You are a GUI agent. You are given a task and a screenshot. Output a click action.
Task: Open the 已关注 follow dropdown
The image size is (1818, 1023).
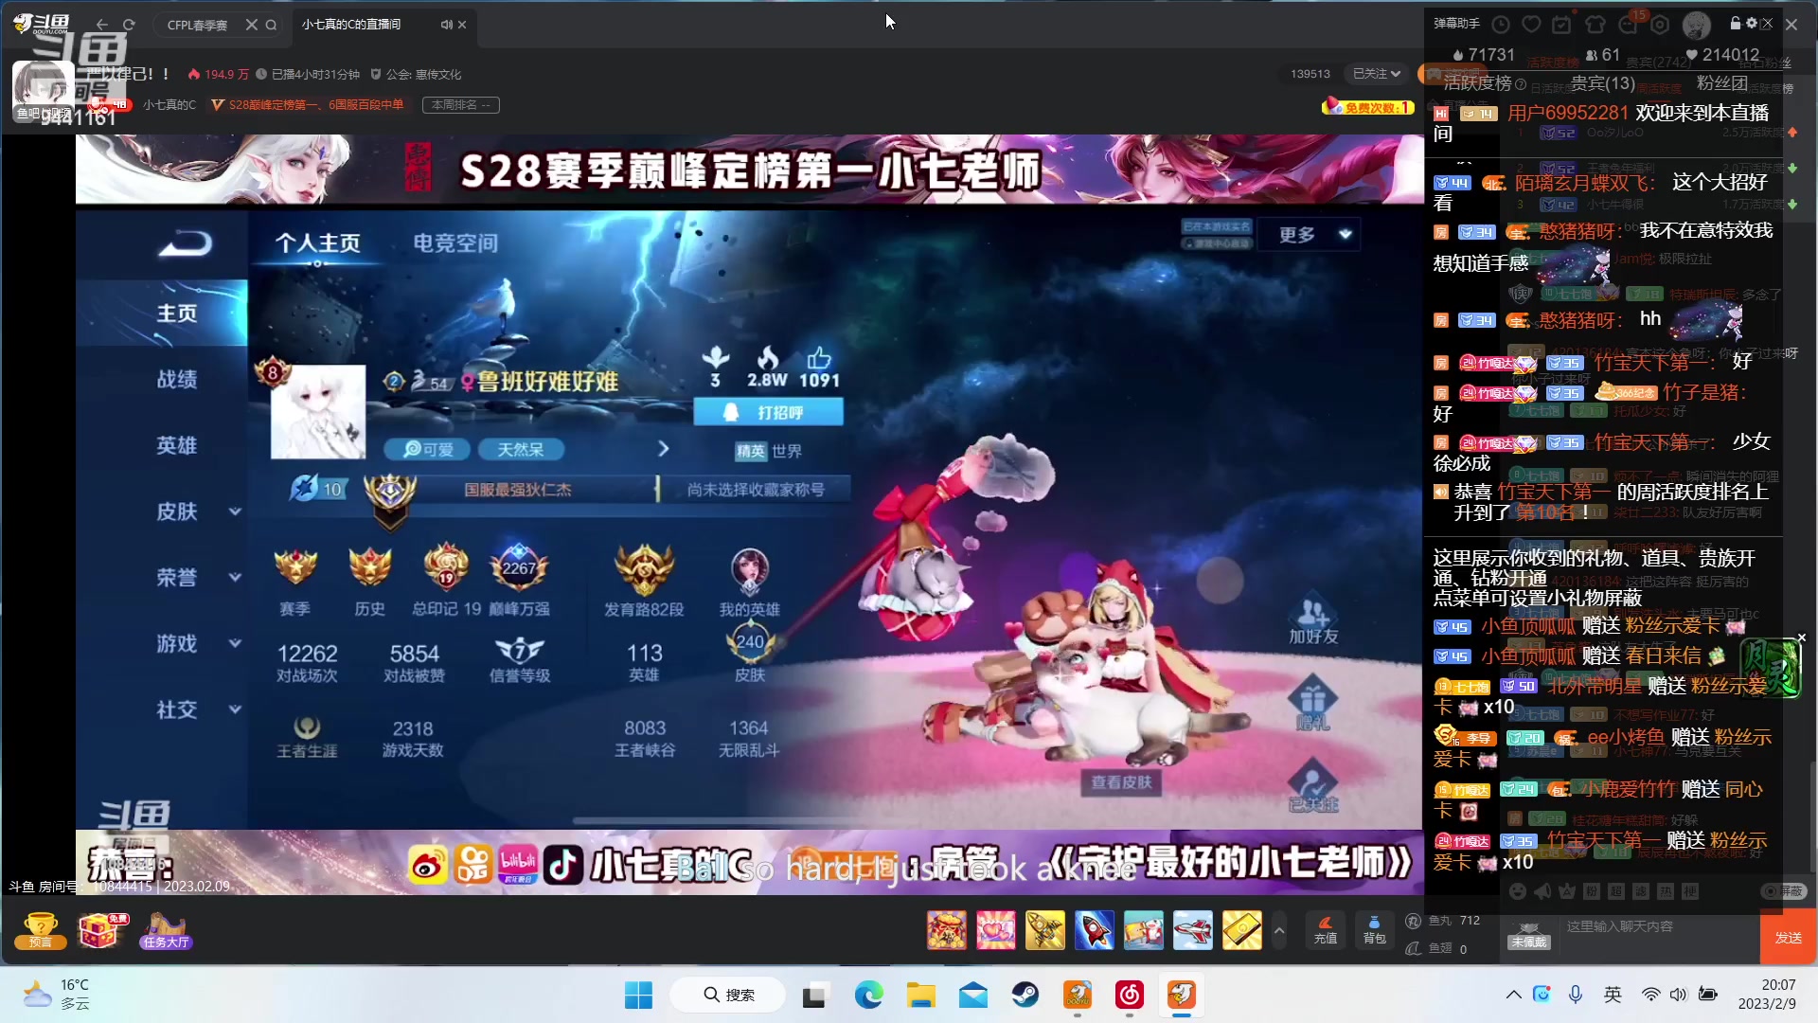(x=1376, y=74)
